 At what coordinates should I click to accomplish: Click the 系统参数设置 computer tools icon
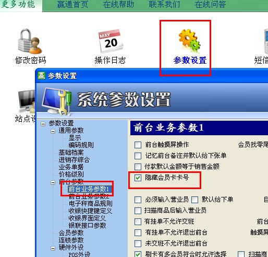pyautogui.click(x=57, y=101)
